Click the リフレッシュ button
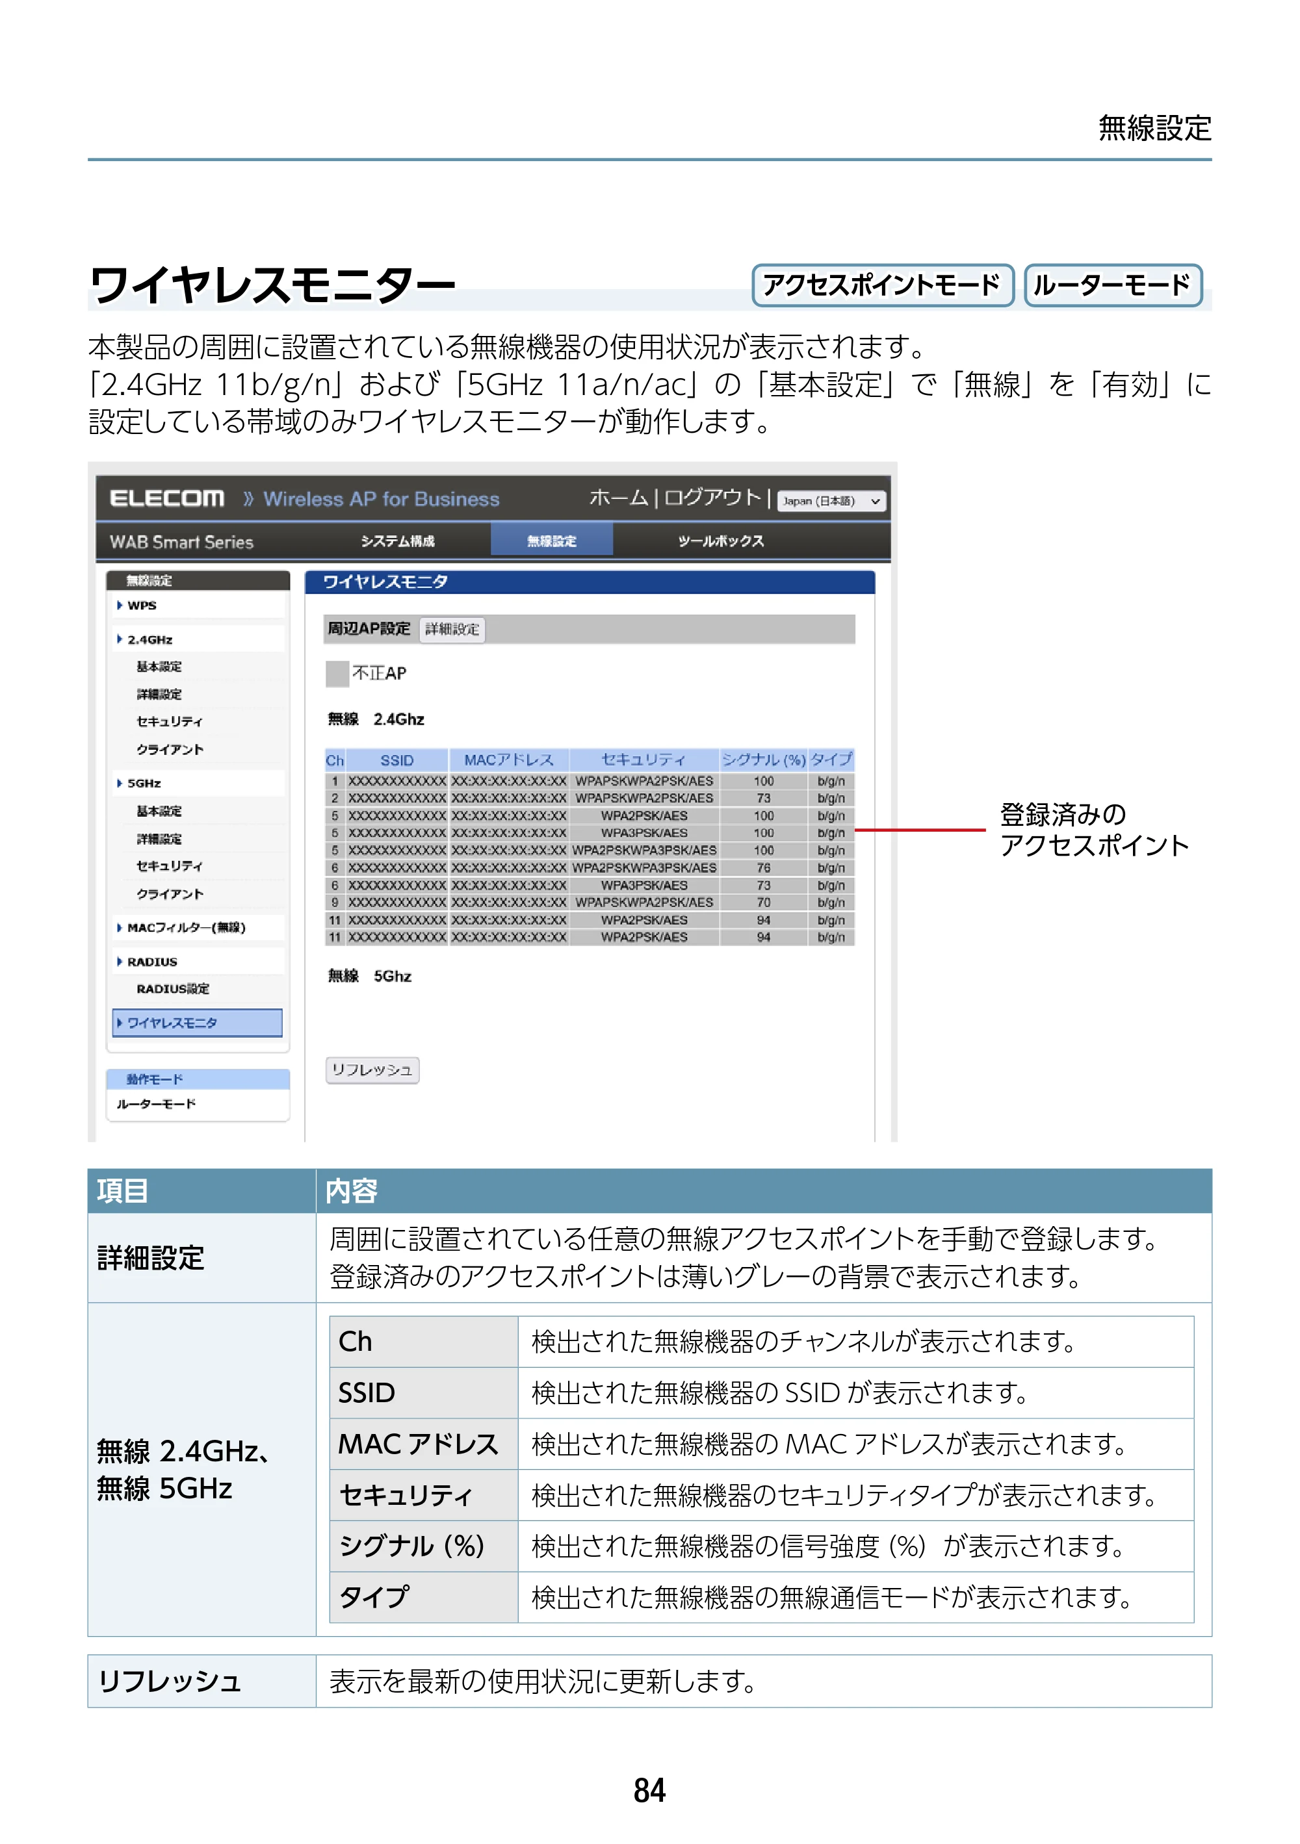Screen dimensions: 1300x1844 pos(372,1069)
